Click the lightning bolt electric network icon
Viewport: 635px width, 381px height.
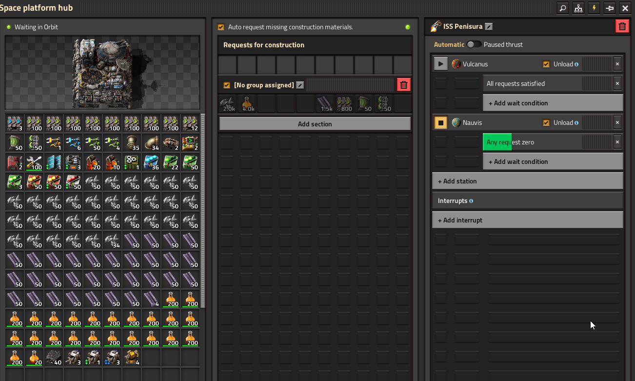[594, 8]
